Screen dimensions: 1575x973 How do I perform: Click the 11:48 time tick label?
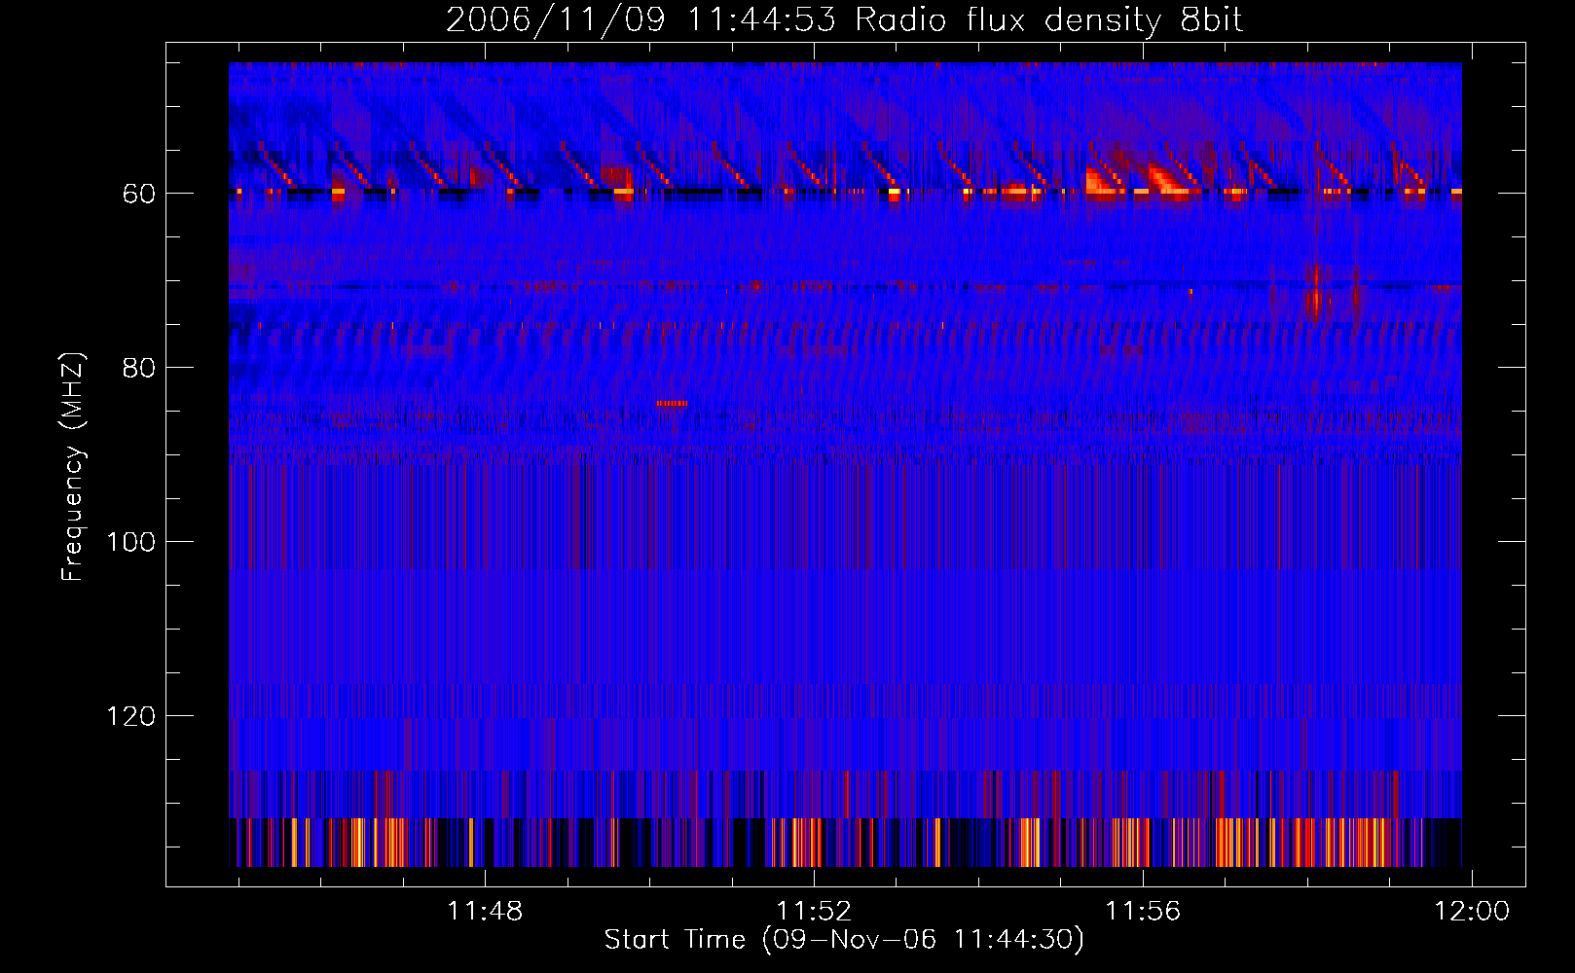pos(485,911)
